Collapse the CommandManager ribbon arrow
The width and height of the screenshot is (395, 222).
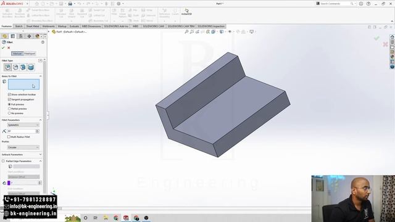[x=392, y=22]
